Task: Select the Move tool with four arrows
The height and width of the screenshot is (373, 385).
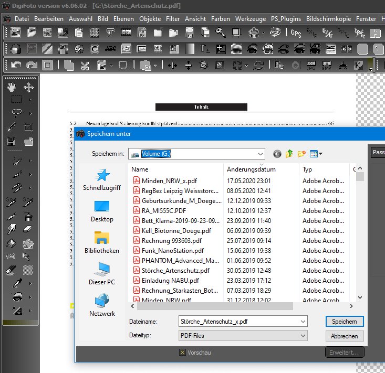Action: 29,87
